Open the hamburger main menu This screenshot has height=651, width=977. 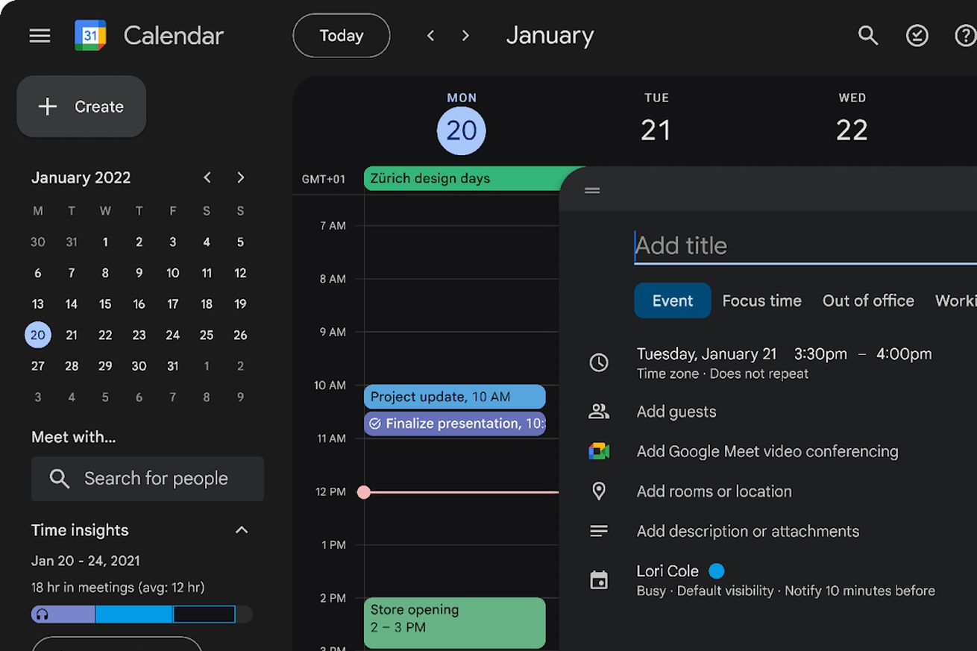(x=40, y=36)
